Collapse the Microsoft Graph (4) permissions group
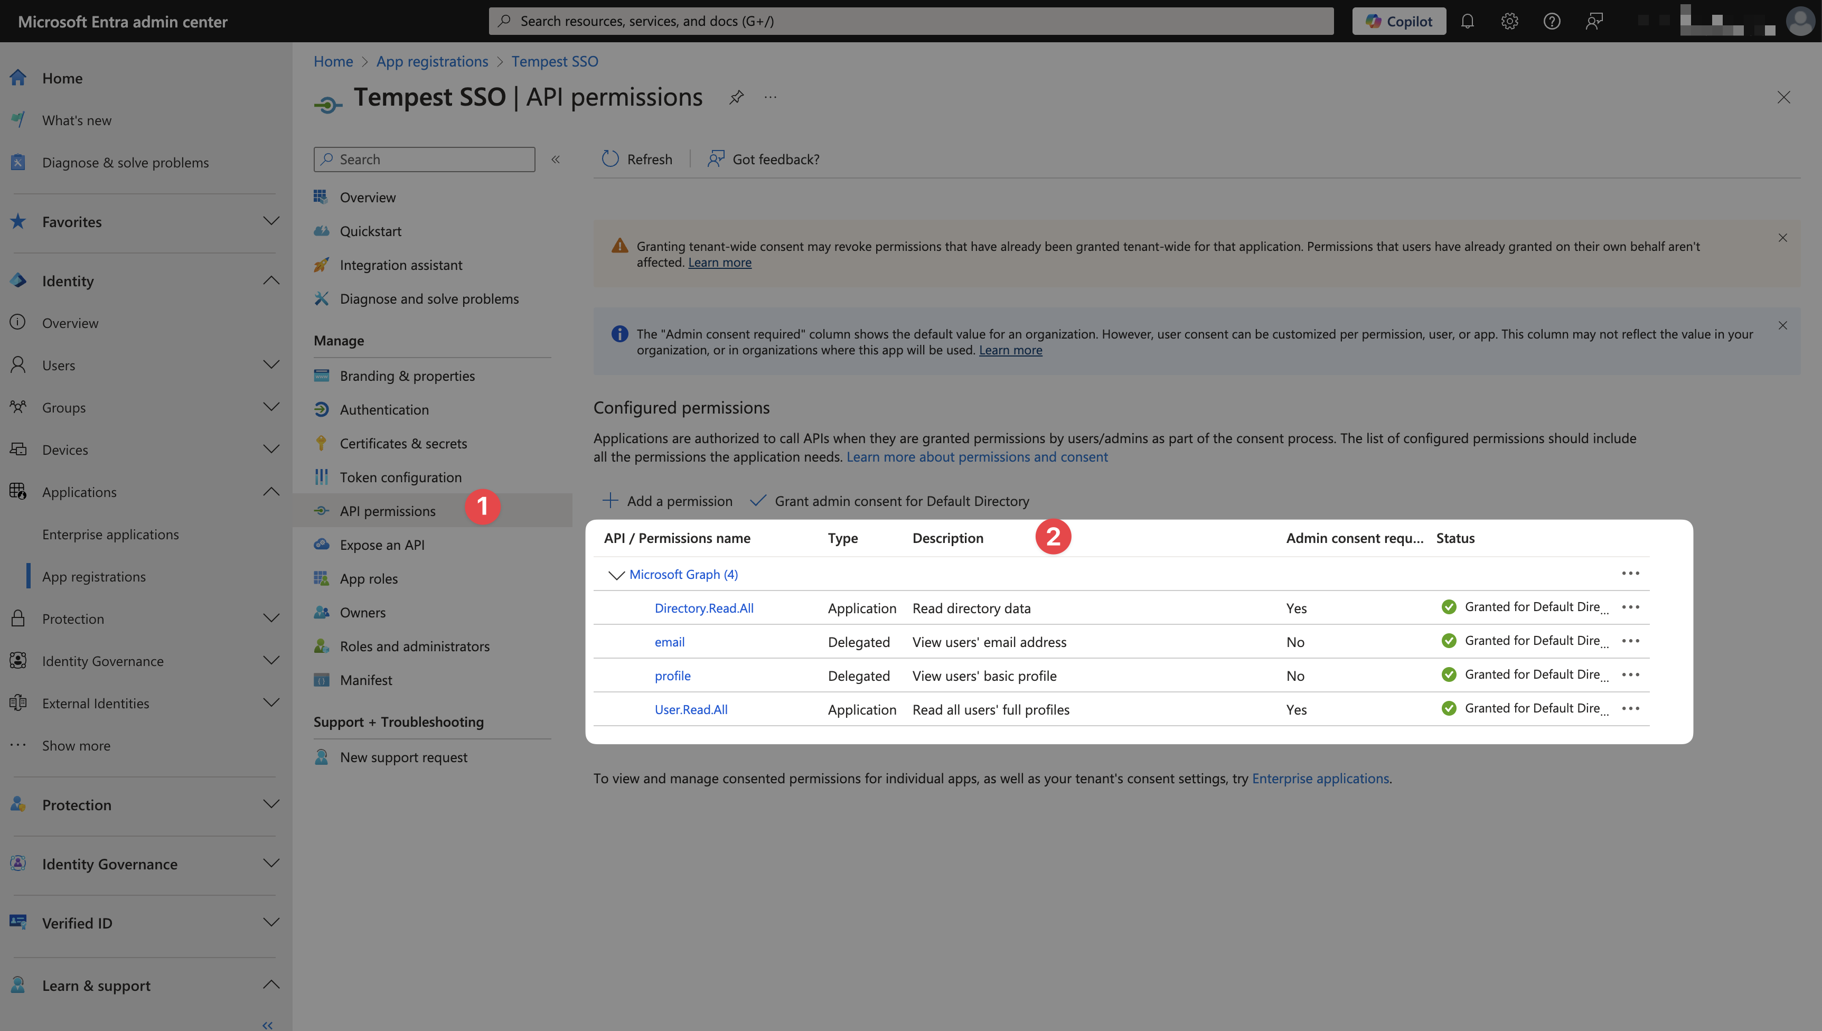Screen dimensions: 1822x1031 (x=616, y=575)
